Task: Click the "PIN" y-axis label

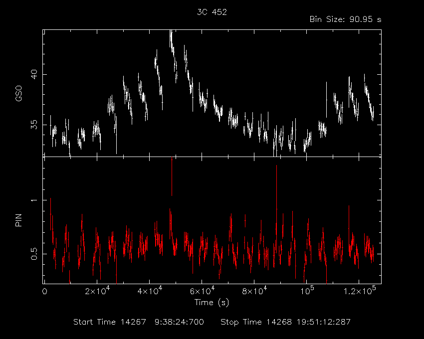Action: [x=18, y=220]
